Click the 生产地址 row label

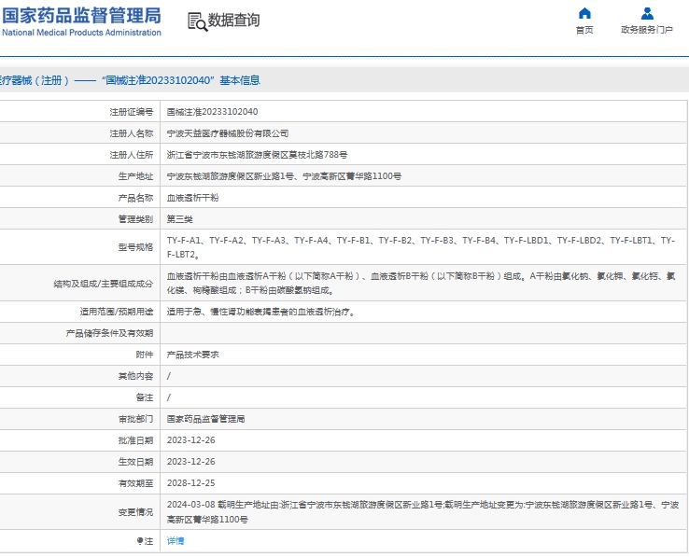(x=135, y=176)
